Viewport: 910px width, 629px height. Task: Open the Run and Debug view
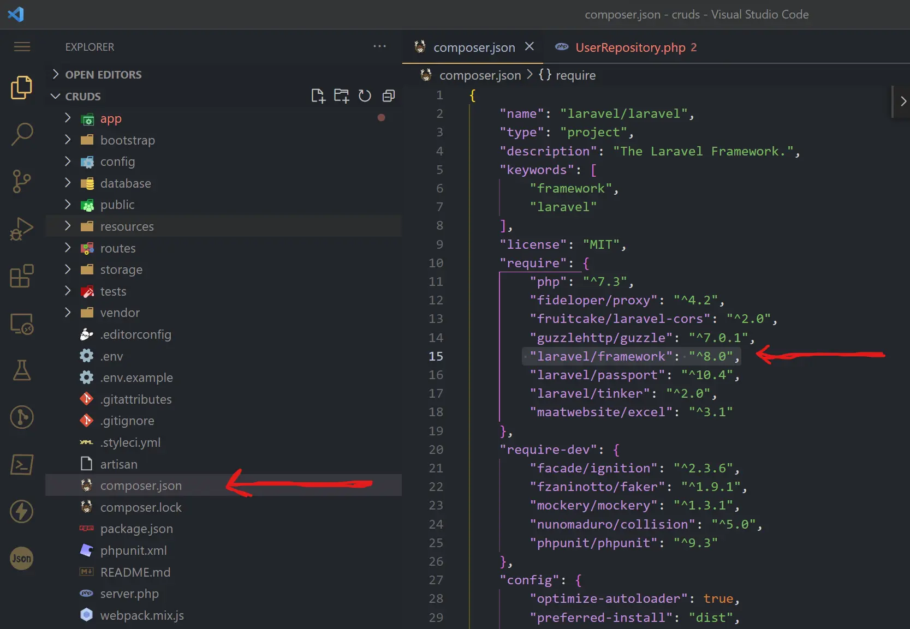coord(22,229)
